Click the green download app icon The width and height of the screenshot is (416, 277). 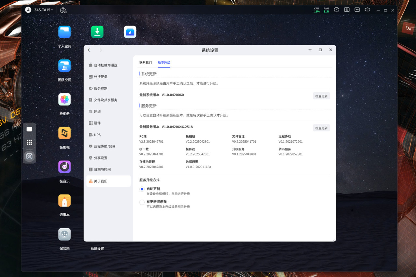(97, 32)
